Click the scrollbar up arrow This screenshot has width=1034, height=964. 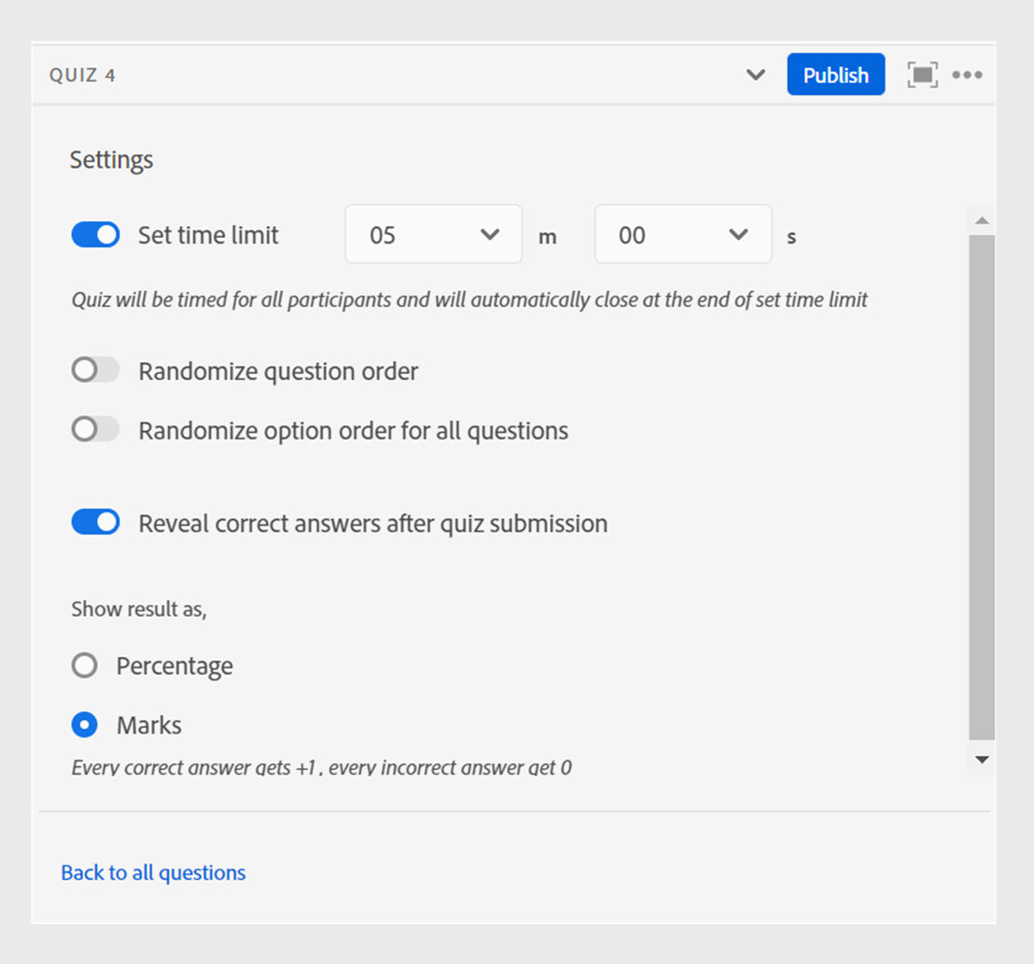[x=981, y=220]
